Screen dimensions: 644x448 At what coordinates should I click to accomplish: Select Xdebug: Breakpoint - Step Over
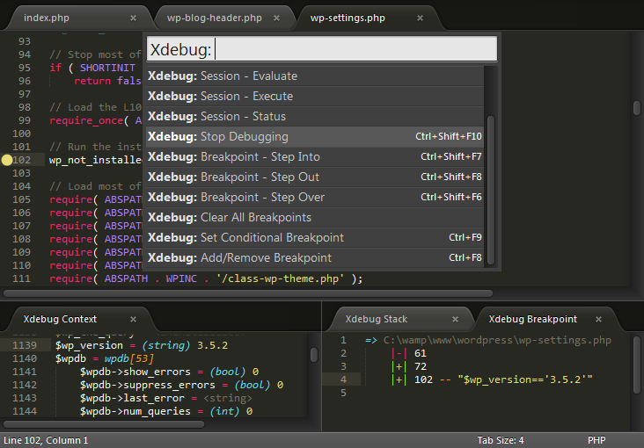pyautogui.click(x=315, y=198)
